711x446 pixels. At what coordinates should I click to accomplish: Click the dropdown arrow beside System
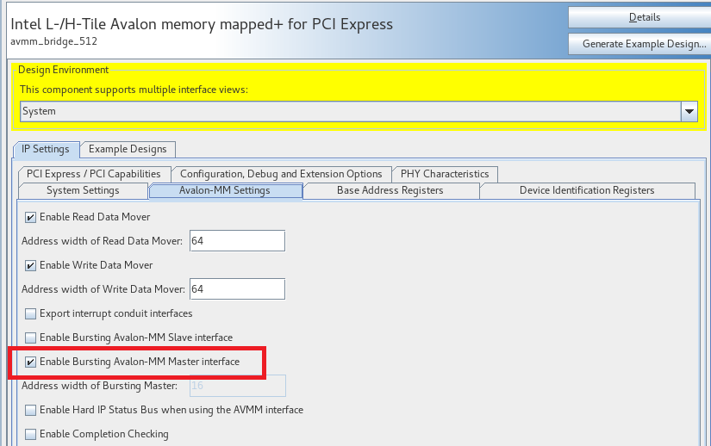[689, 111]
